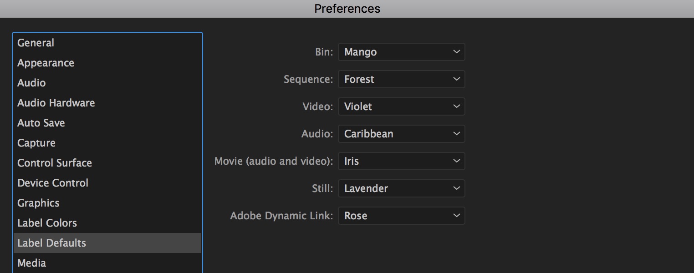This screenshot has height=273, width=694.
Task: Click the Still: field label
Action: click(322, 188)
